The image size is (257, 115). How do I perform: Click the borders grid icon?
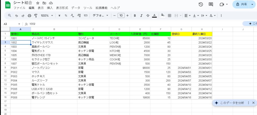pos(169,15)
